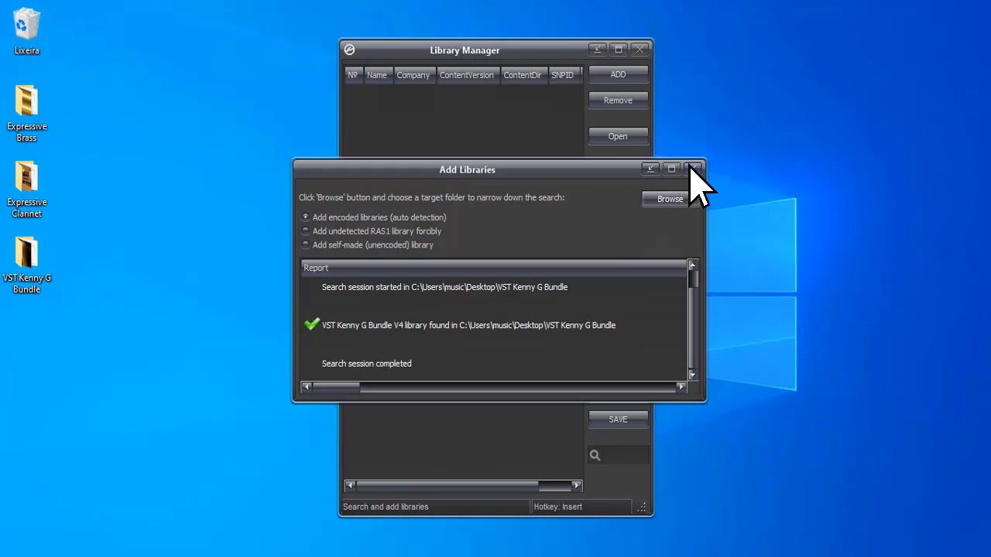Click 'Search and add libraries' status text

(x=386, y=507)
